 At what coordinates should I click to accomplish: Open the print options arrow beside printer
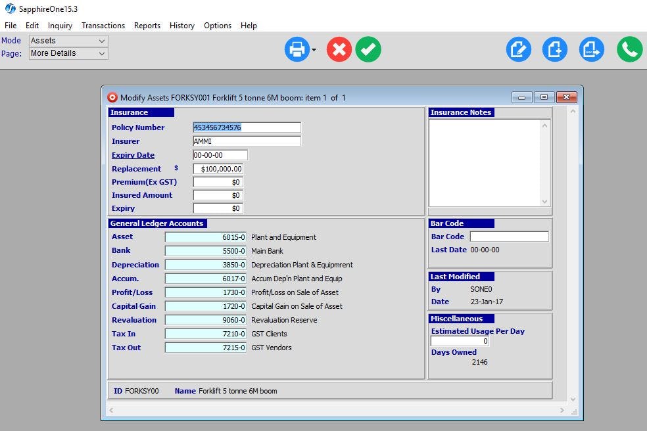tap(314, 50)
